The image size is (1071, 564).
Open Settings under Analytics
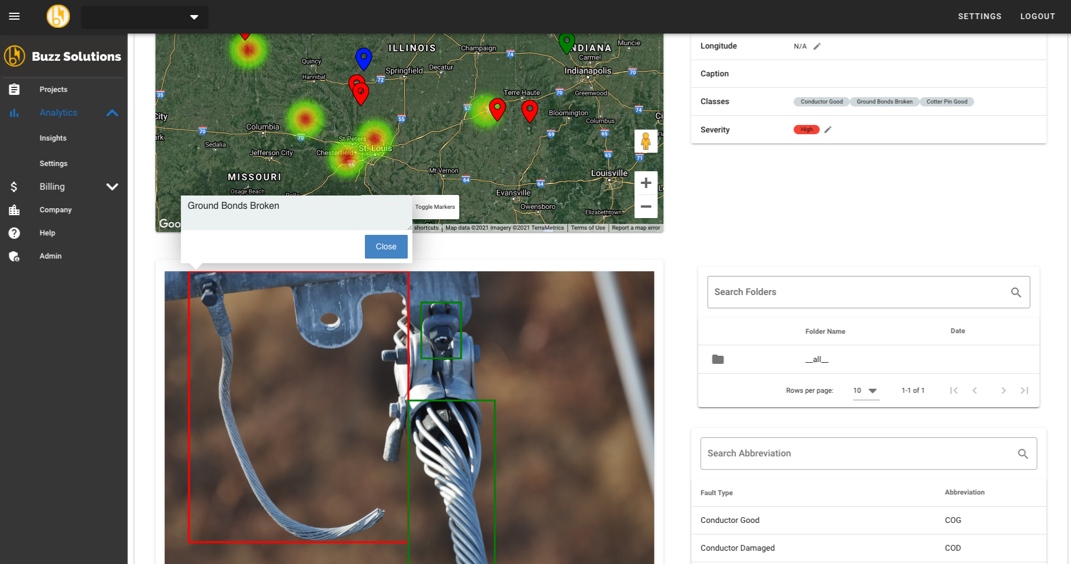[53, 164]
